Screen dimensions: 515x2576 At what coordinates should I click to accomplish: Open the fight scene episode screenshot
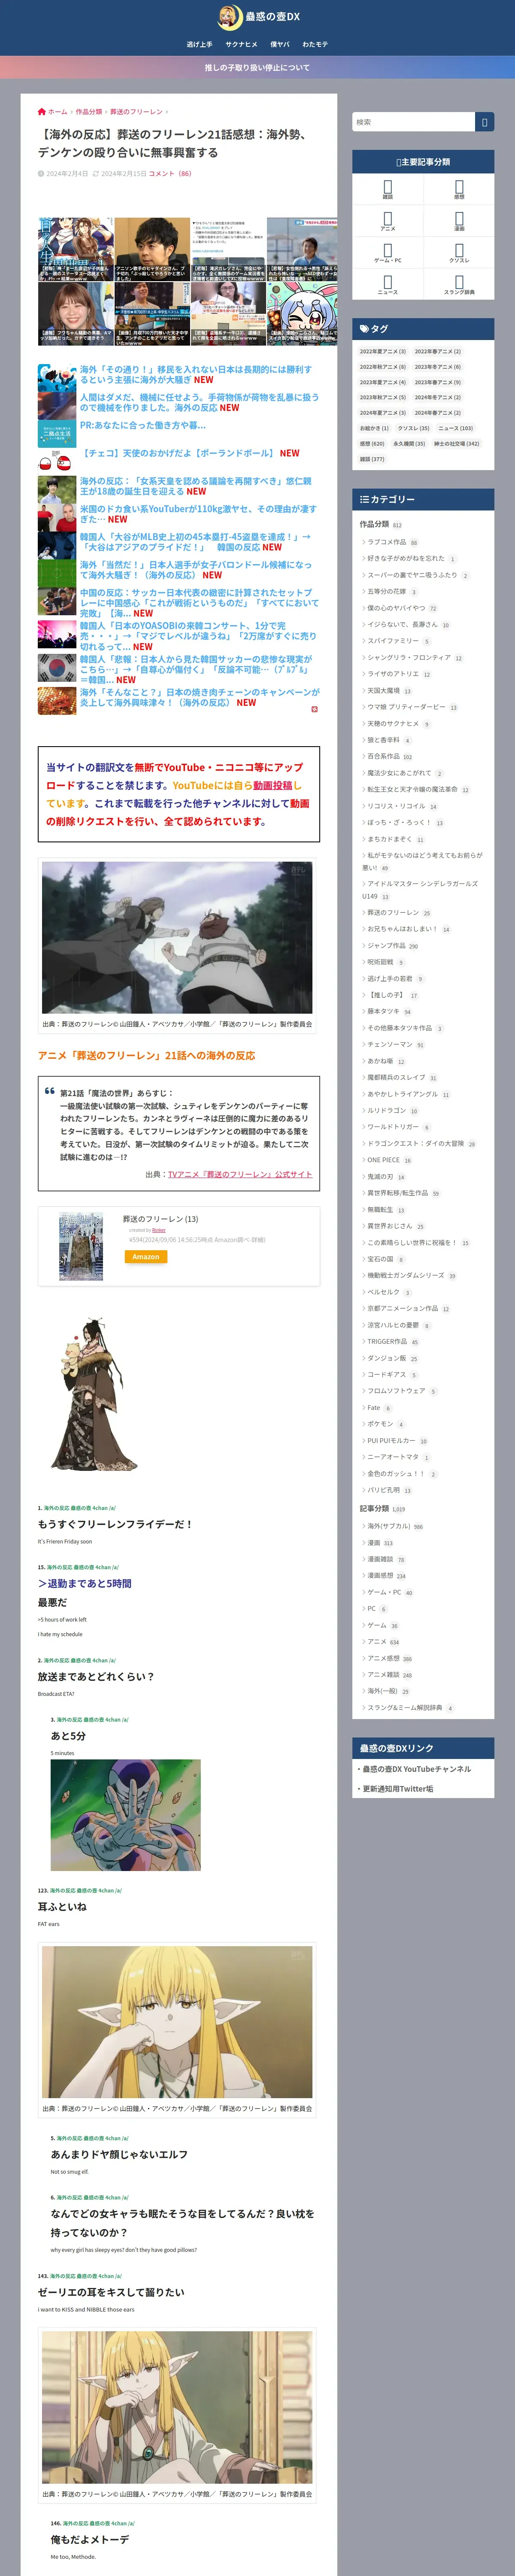[177, 938]
